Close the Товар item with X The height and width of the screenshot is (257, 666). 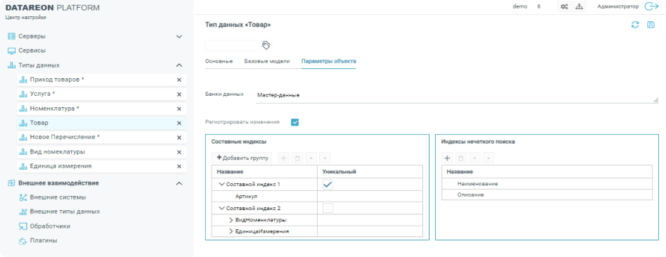click(x=179, y=124)
